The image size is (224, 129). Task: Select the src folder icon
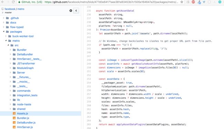[12, 45]
